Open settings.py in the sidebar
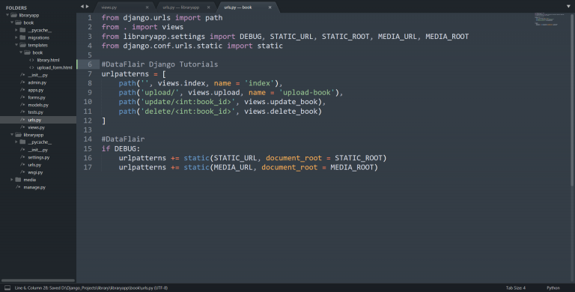The width and height of the screenshot is (575, 292). [x=38, y=157]
